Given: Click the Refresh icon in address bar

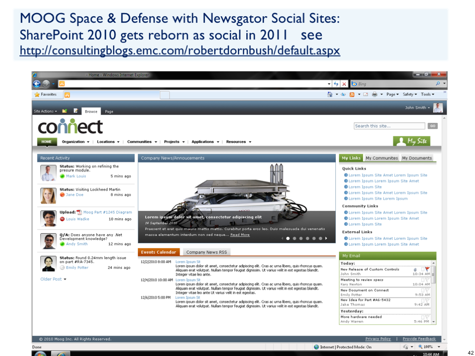Looking at the screenshot, I should (x=336, y=84).
